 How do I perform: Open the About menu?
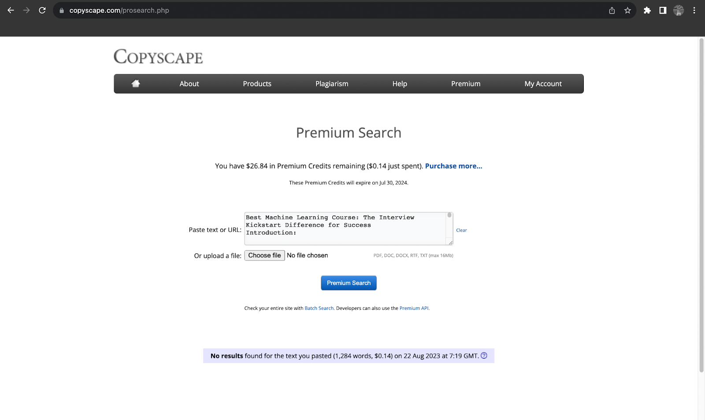tap(189, 84)
